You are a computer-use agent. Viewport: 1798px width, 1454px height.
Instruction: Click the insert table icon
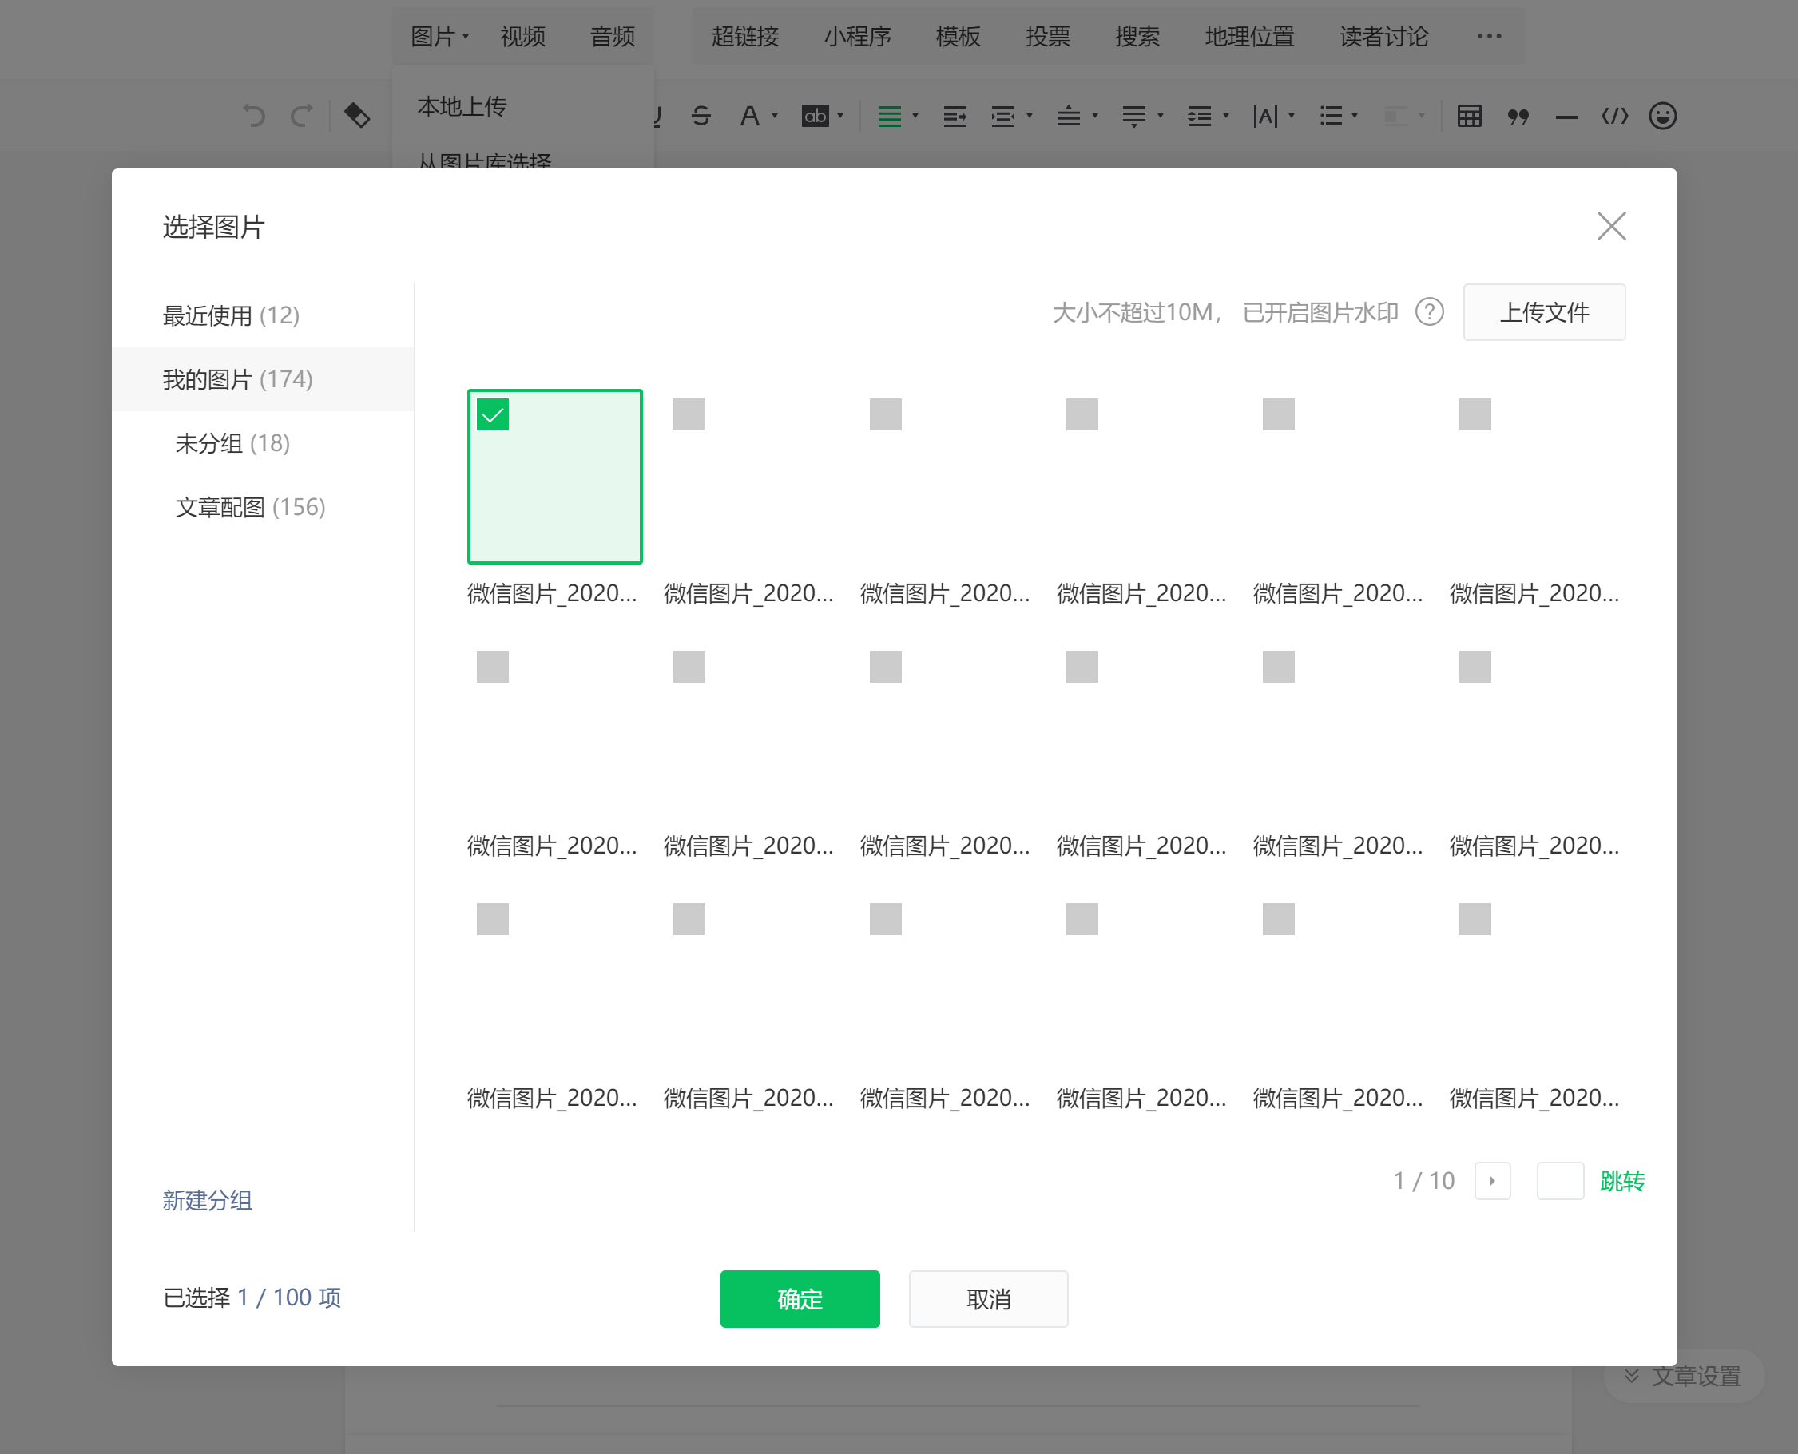click(1469, 116)
